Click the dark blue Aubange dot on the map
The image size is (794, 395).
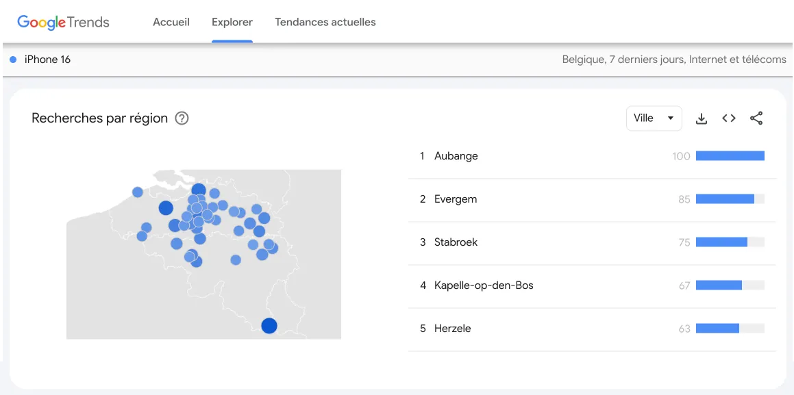pyautogui.click(x=269, y=326)
